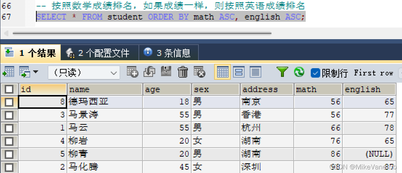Sort by the name column header
The image size is (402, 173).
[x=105, y=89]
